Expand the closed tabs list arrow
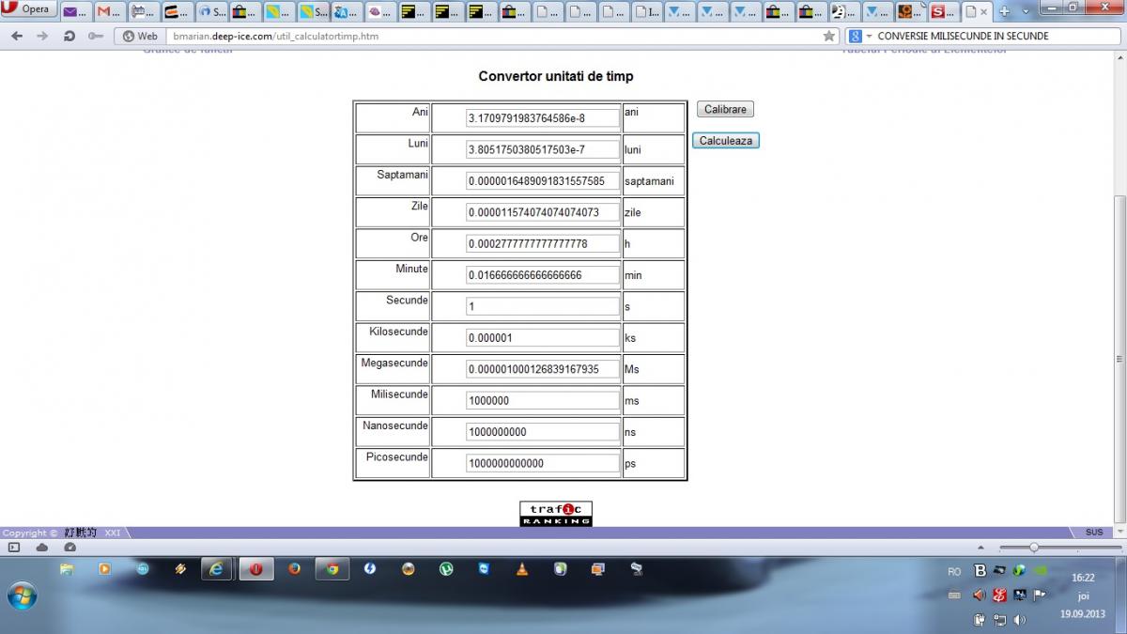This screenshot has width=1127, height=634. [1025, 12]
